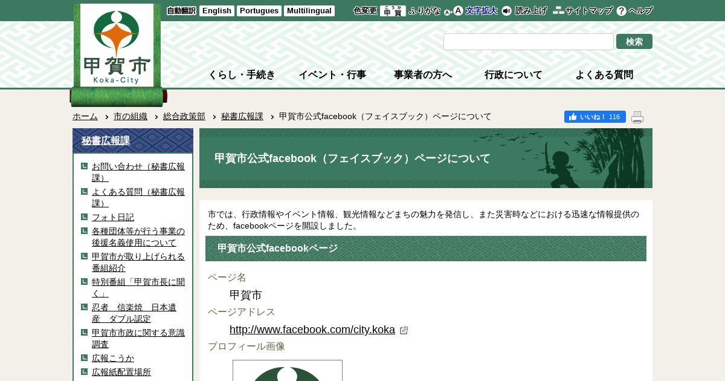This screenshot has width=725, height=381.
Task: Click the speaker read-aloud icon
Action: pyautogui.click(x=506, y=11)
